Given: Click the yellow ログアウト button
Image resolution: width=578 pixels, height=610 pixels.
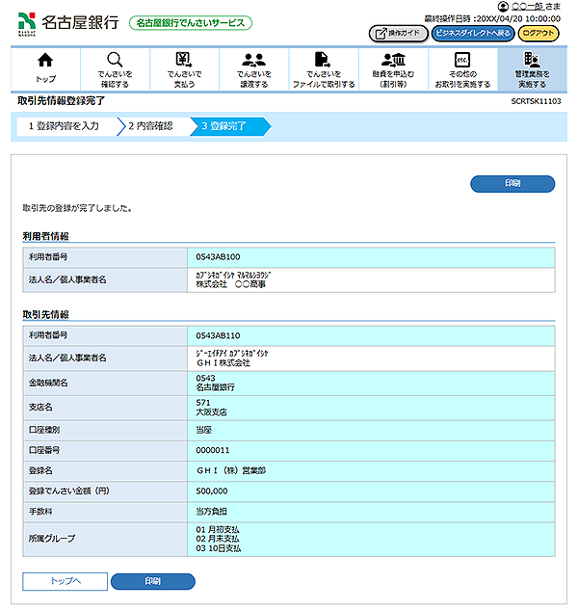Looking at the screenshot, I should pos(538,33).
